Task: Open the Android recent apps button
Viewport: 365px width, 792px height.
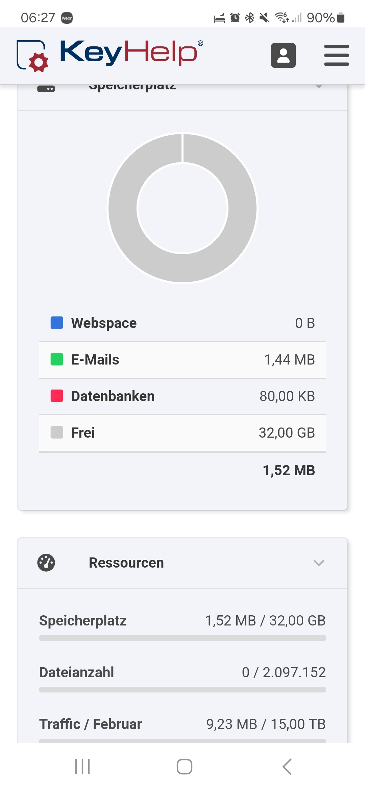Action: coord(82,767)
